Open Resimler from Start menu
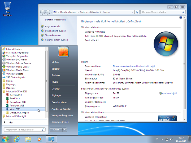This screenshot has height=143, width=191. [56, 75]
